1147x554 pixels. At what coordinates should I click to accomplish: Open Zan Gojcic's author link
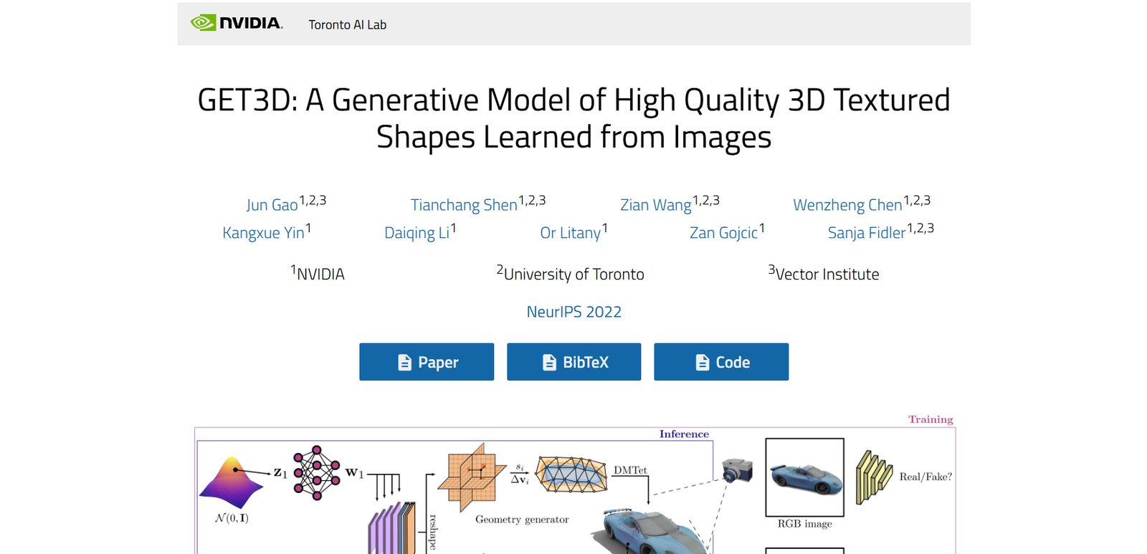click(723, 233)
